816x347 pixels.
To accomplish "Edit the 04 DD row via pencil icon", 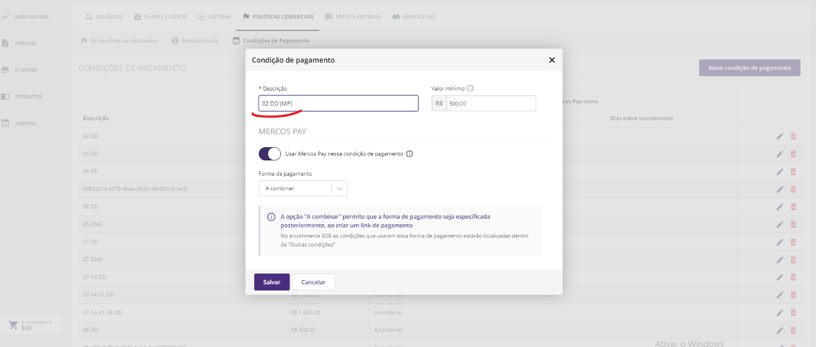I will 780,171.
